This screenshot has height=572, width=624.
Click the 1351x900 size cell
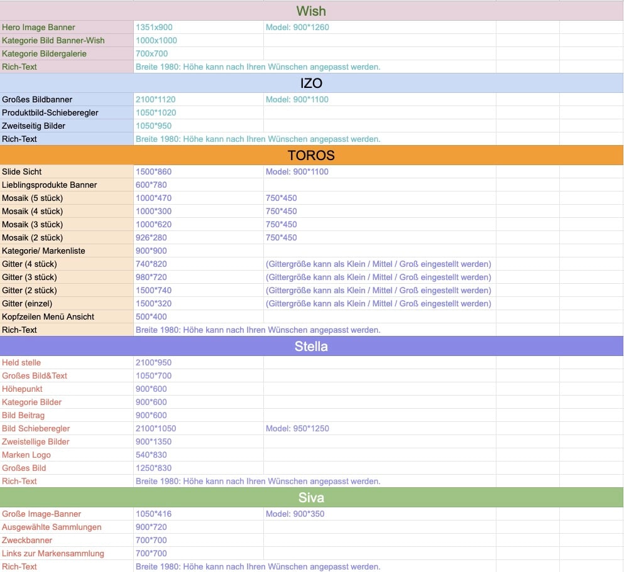coord(198,27)
